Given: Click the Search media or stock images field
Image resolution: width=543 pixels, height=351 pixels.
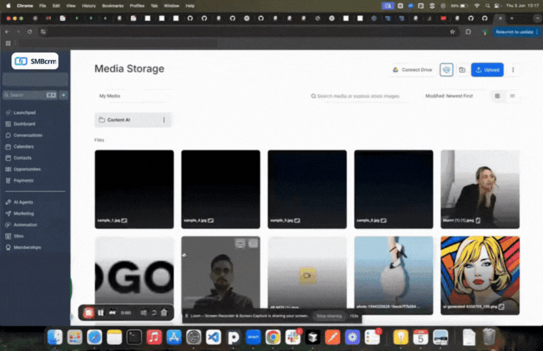Looking at the screenshot, I should coord(358,96).
